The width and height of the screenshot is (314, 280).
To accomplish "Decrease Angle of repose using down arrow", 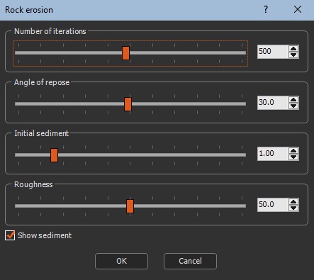I will click(293, 106).
